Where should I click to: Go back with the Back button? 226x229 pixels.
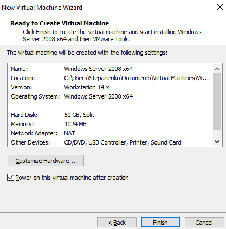click(x=117, y=223)
